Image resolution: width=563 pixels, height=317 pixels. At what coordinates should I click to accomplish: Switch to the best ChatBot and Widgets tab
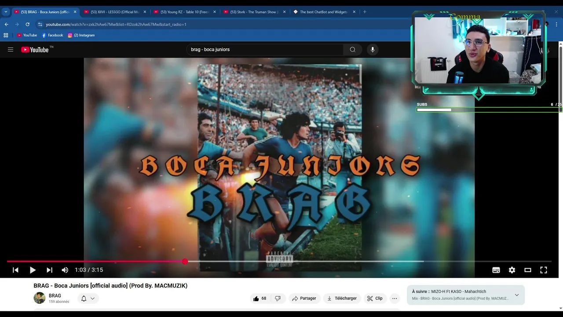324,12
